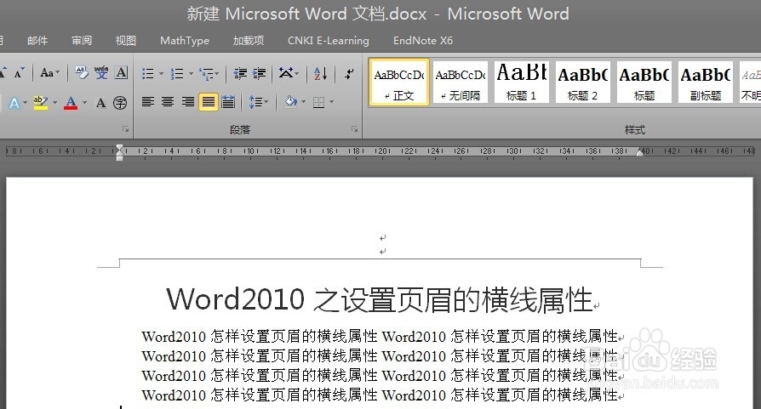Apply the 副标题 style
Screen dimensions: 761x409
point(706,82)
